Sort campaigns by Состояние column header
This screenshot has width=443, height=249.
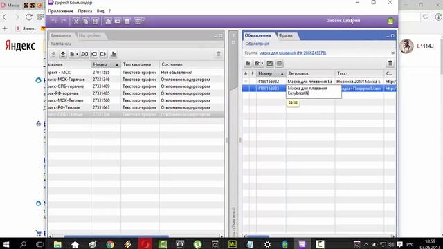click(x=192, y=64)
